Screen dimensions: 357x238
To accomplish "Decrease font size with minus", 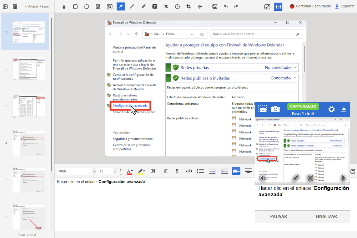I will coord(120,174).
